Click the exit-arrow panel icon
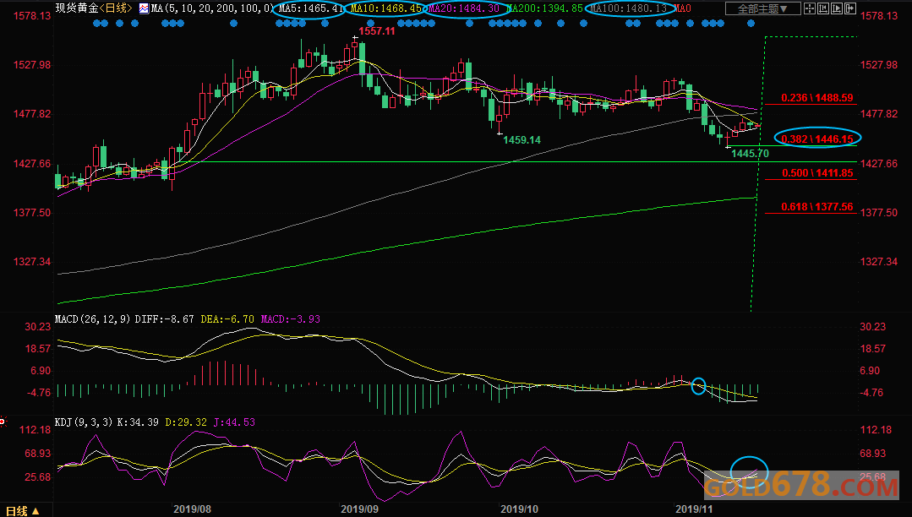The width and height of the screenshot is (912, 517). 849,8
